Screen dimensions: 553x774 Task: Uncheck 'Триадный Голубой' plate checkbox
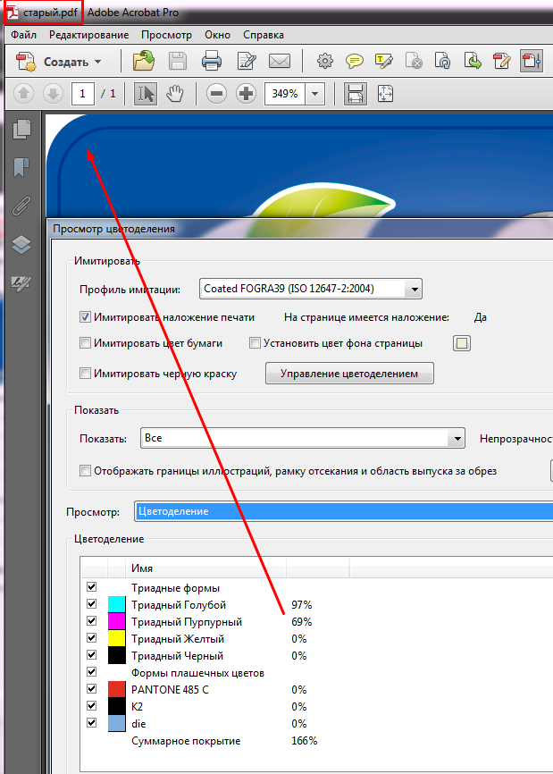91,603
